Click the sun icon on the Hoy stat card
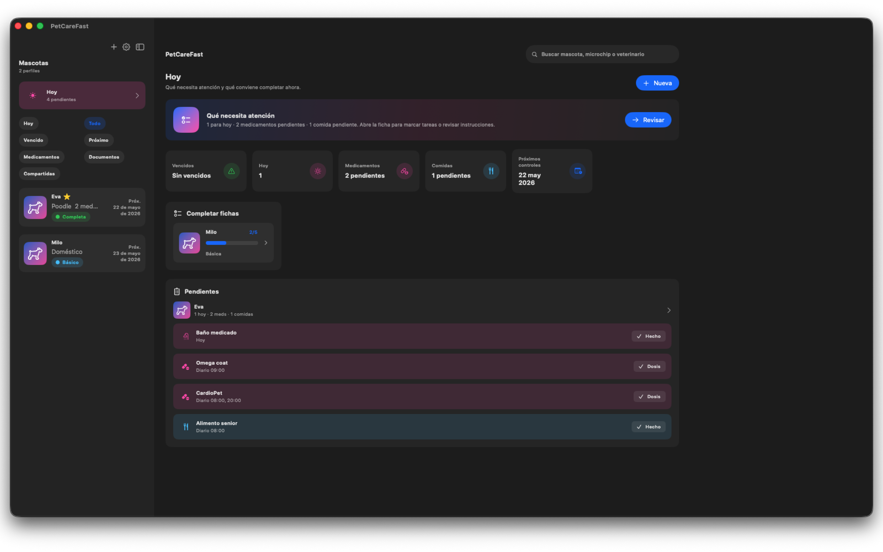The height and width of the screenshot is (552, 883). (318, 171)
